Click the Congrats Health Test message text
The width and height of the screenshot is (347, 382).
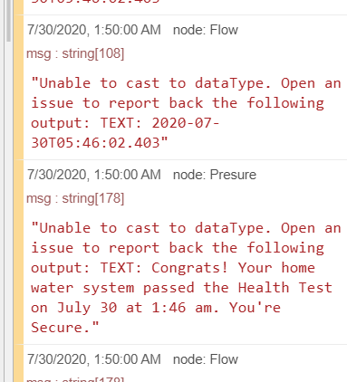pyautogui.click(x=186, y=278)
